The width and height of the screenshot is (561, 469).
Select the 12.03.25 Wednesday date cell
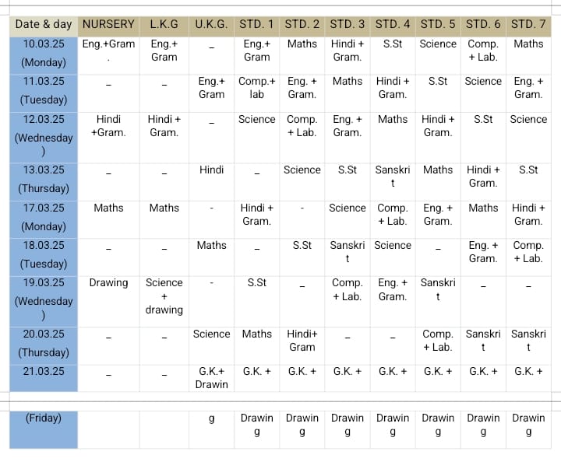click(x=44, y=137)
